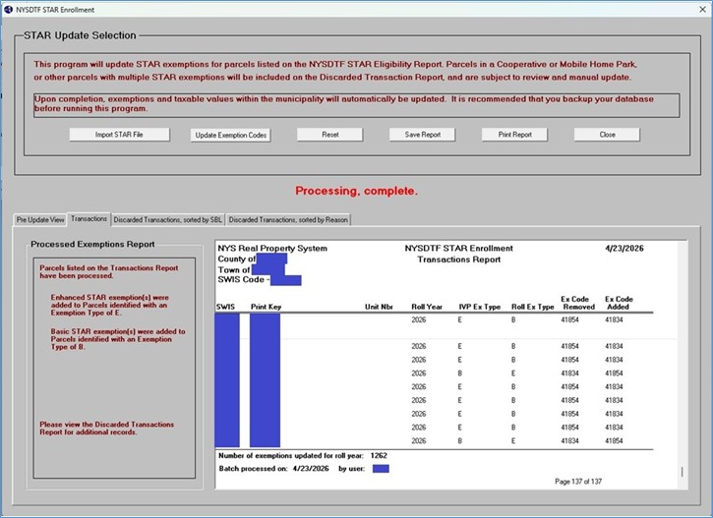Click the Close button in STAR Update Selection
The height and width of the screenshot is (518, 713).
coord(607,135)
